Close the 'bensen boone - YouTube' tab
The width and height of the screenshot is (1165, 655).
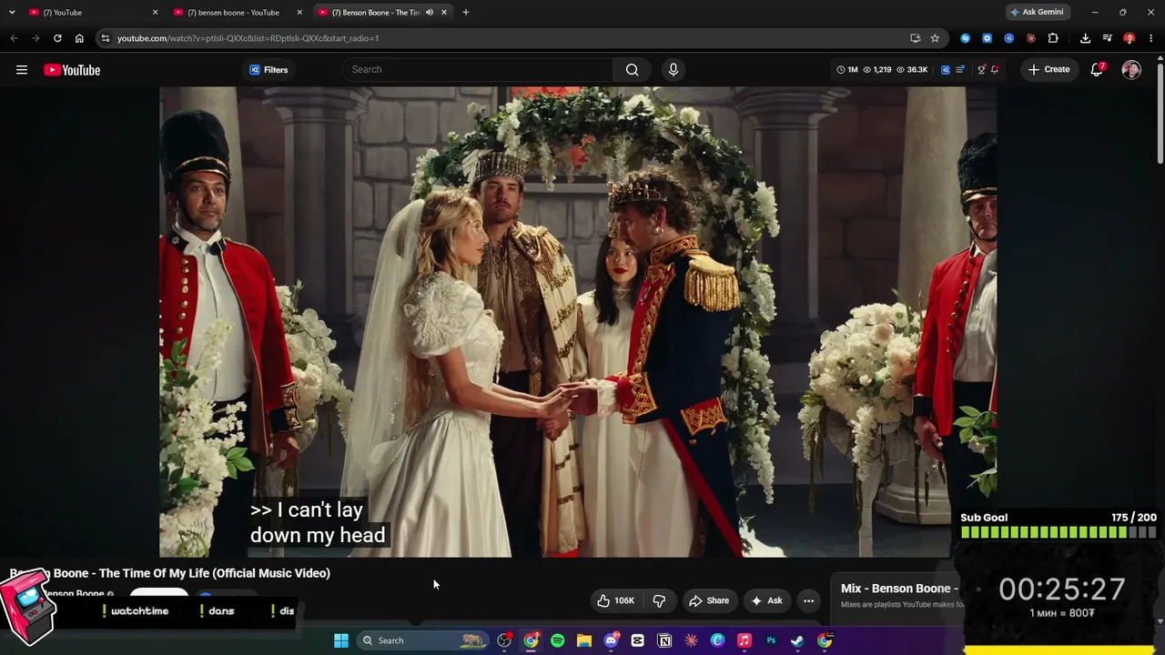pos(299,13)
